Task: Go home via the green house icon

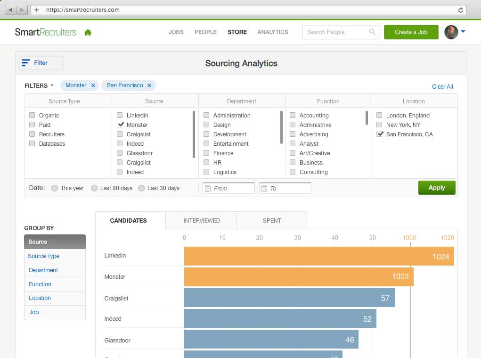Action: tap(88, 32)
